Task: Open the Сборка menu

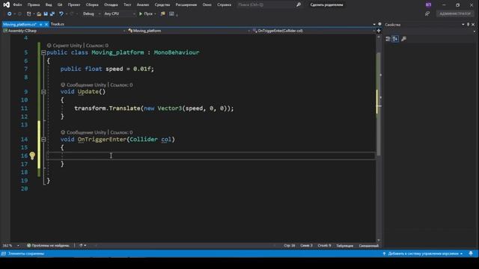Action: [x=92, y=5]
